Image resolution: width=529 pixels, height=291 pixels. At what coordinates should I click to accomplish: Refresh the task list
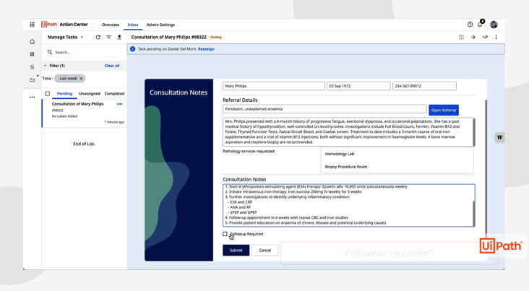click(x=98, y=37)
